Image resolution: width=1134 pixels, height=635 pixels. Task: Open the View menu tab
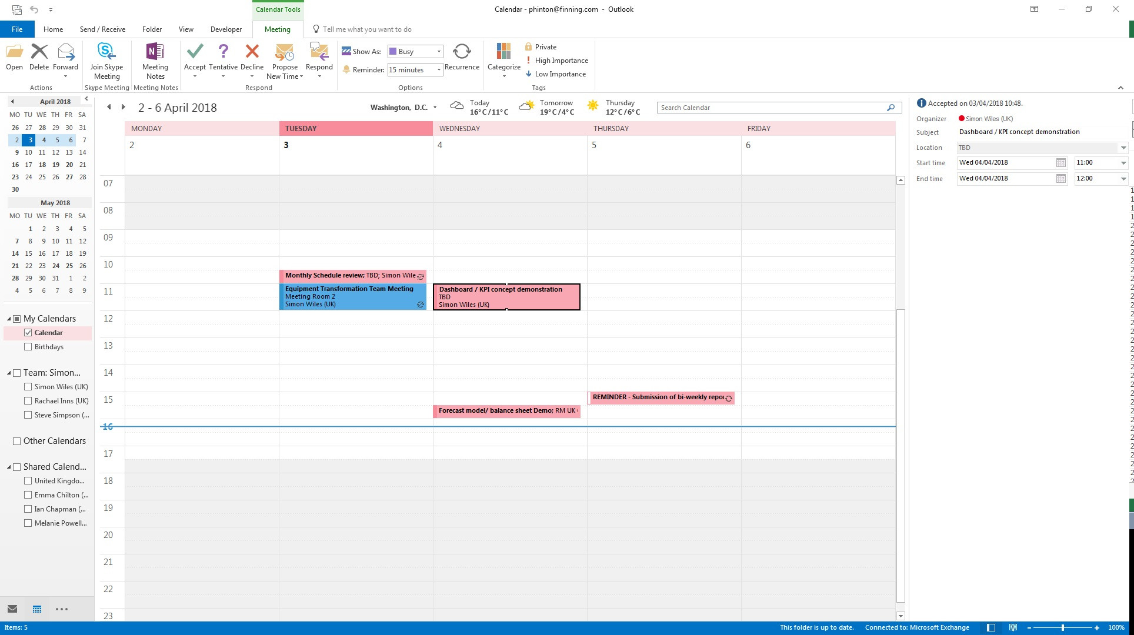(185, 29)
